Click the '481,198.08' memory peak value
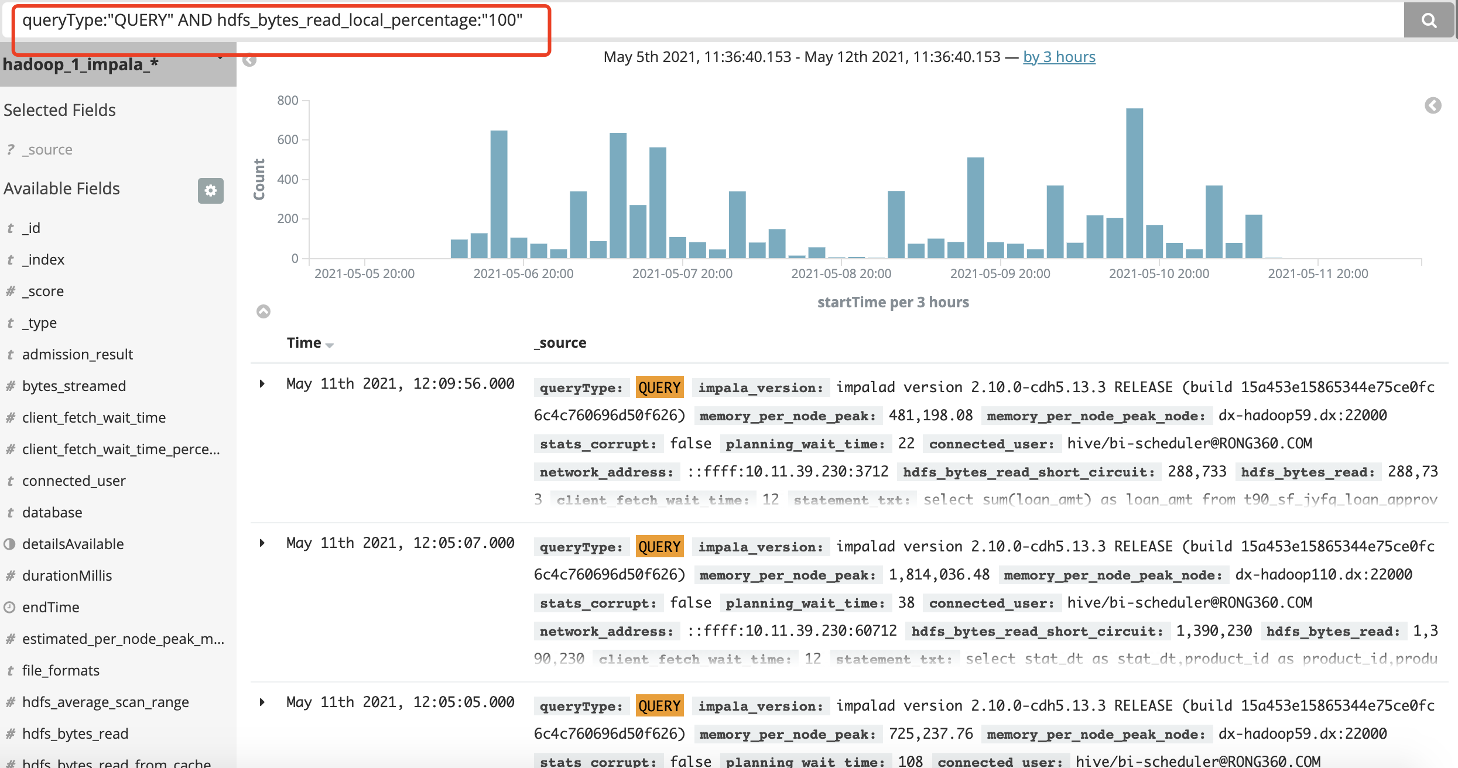The image size is (1458, 768). pyautogui.click(x=930, y=416)
